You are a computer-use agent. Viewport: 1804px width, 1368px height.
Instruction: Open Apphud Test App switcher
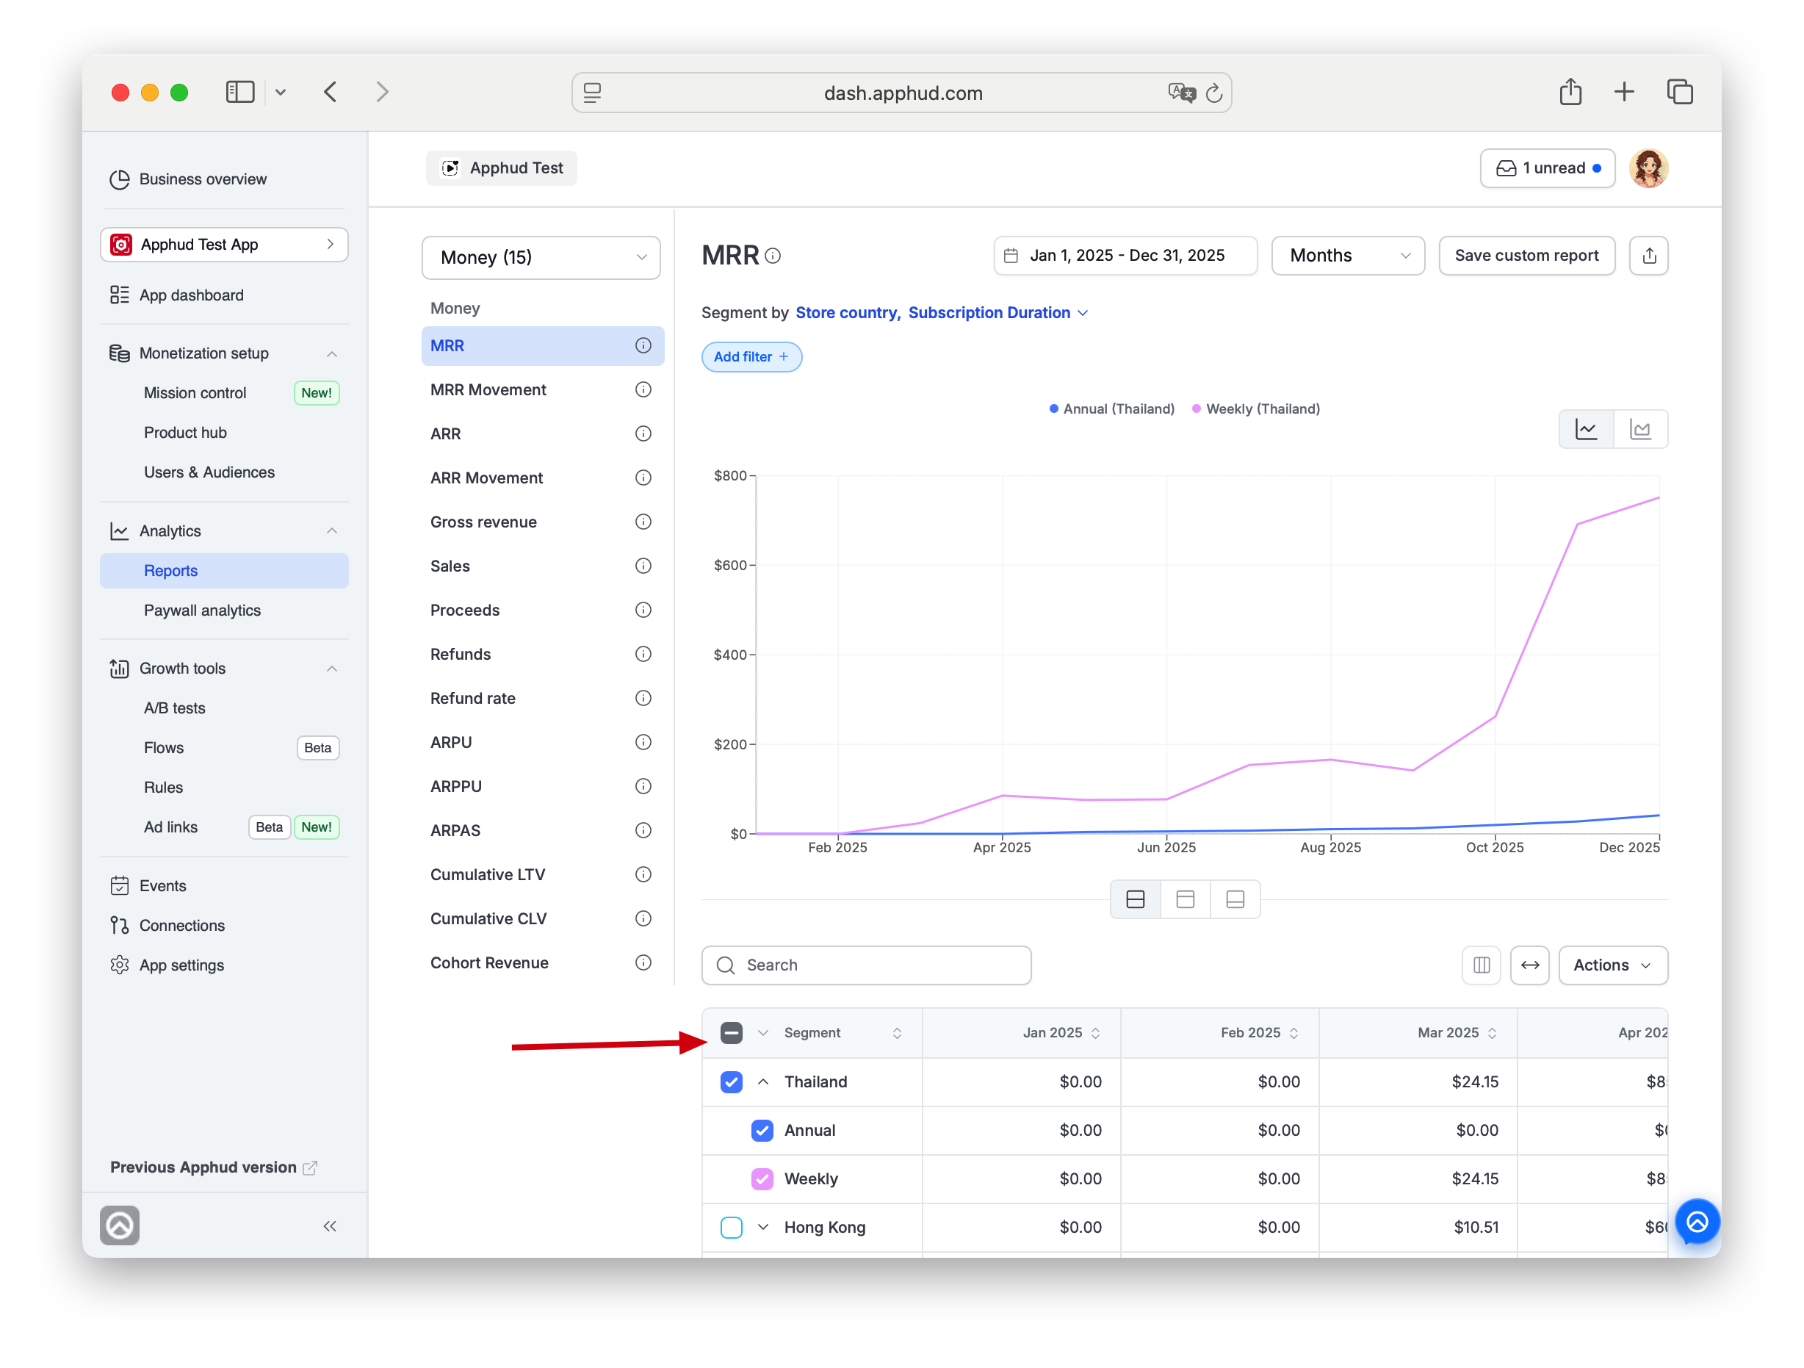pyautogui.click(x=224, y=245)
